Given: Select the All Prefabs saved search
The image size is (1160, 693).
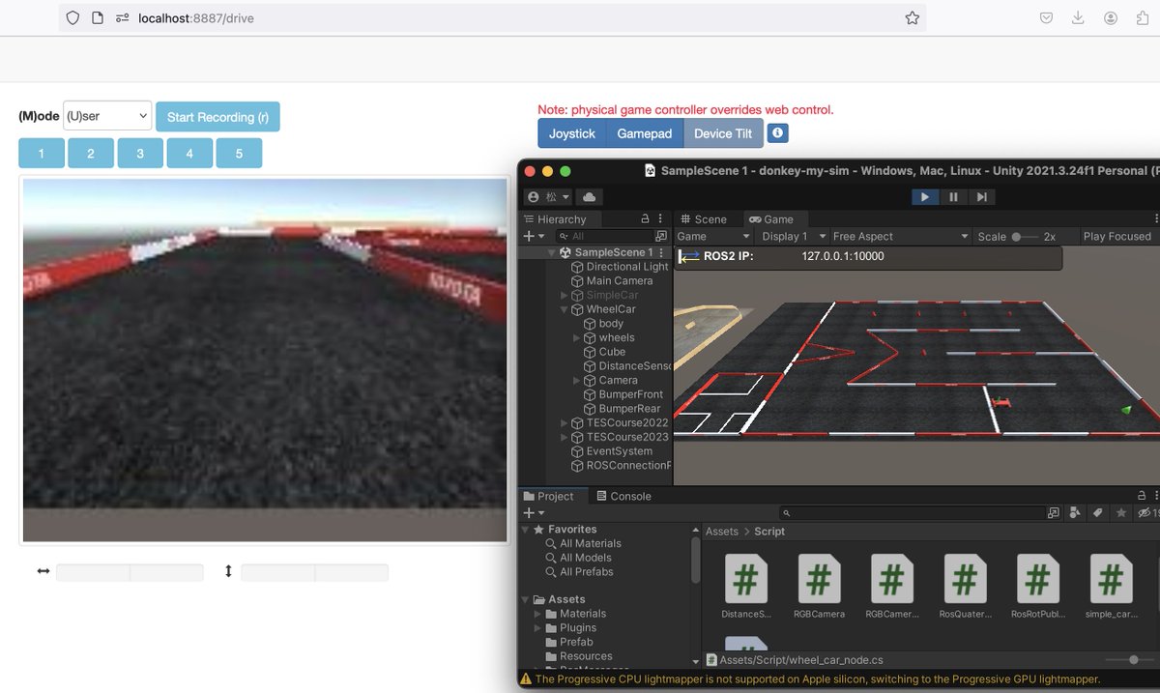Looking at the screenshot, I should tap(579, 571).
